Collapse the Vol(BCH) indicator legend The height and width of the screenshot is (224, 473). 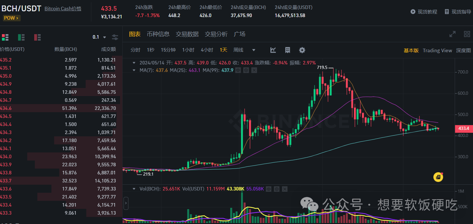pyautogui.click(x=135, y=189)
